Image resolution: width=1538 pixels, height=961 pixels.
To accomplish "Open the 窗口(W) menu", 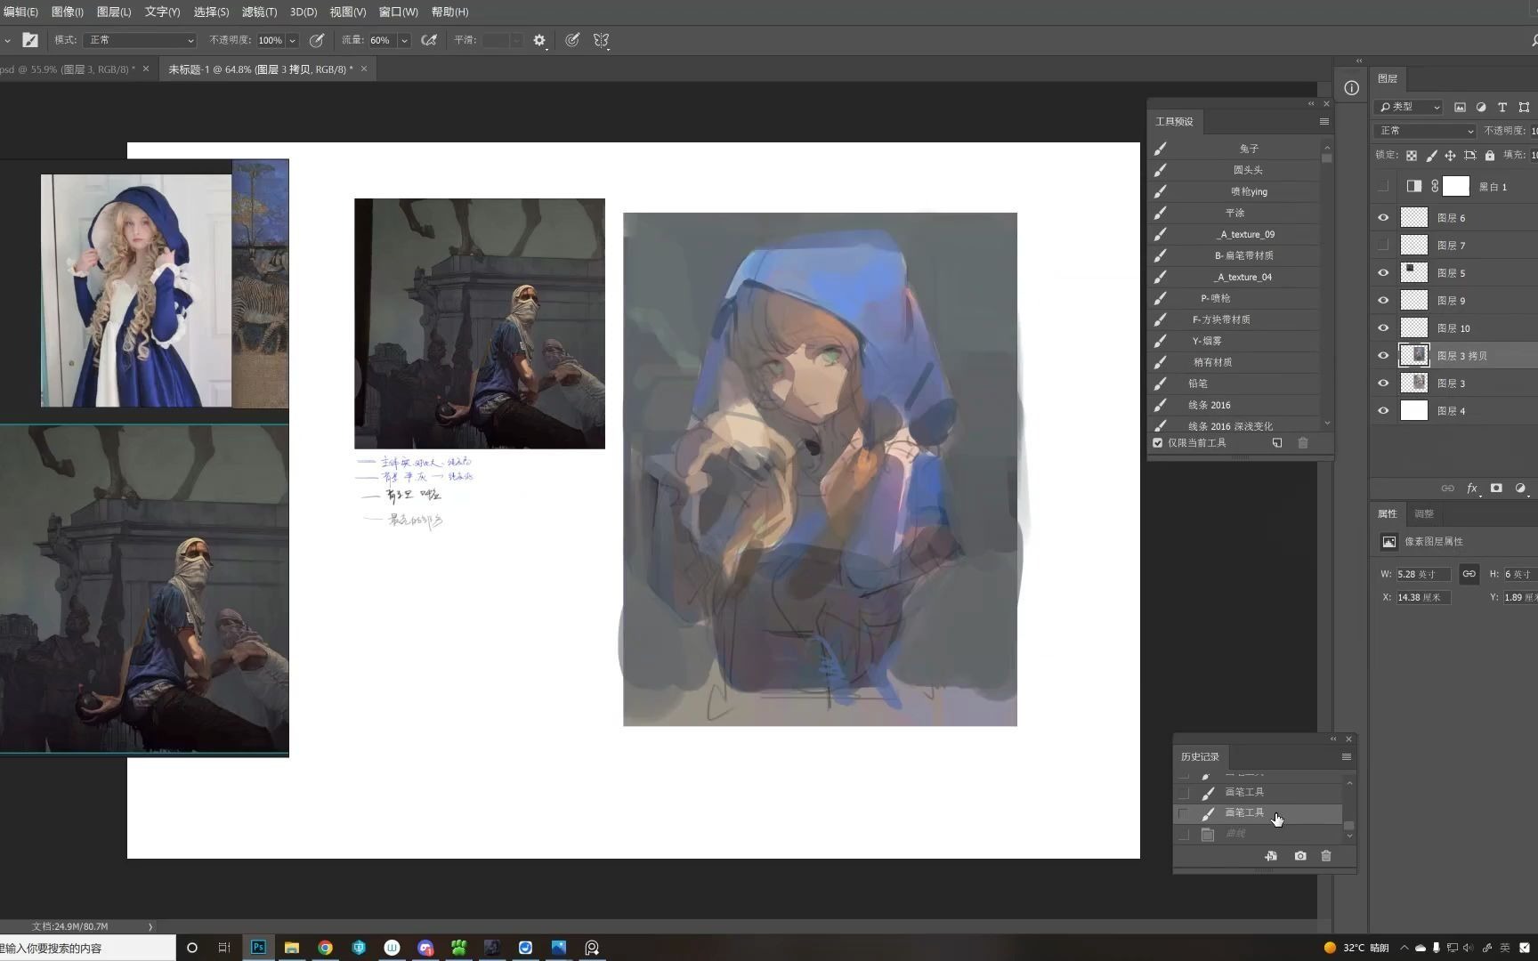I will 398,12.
